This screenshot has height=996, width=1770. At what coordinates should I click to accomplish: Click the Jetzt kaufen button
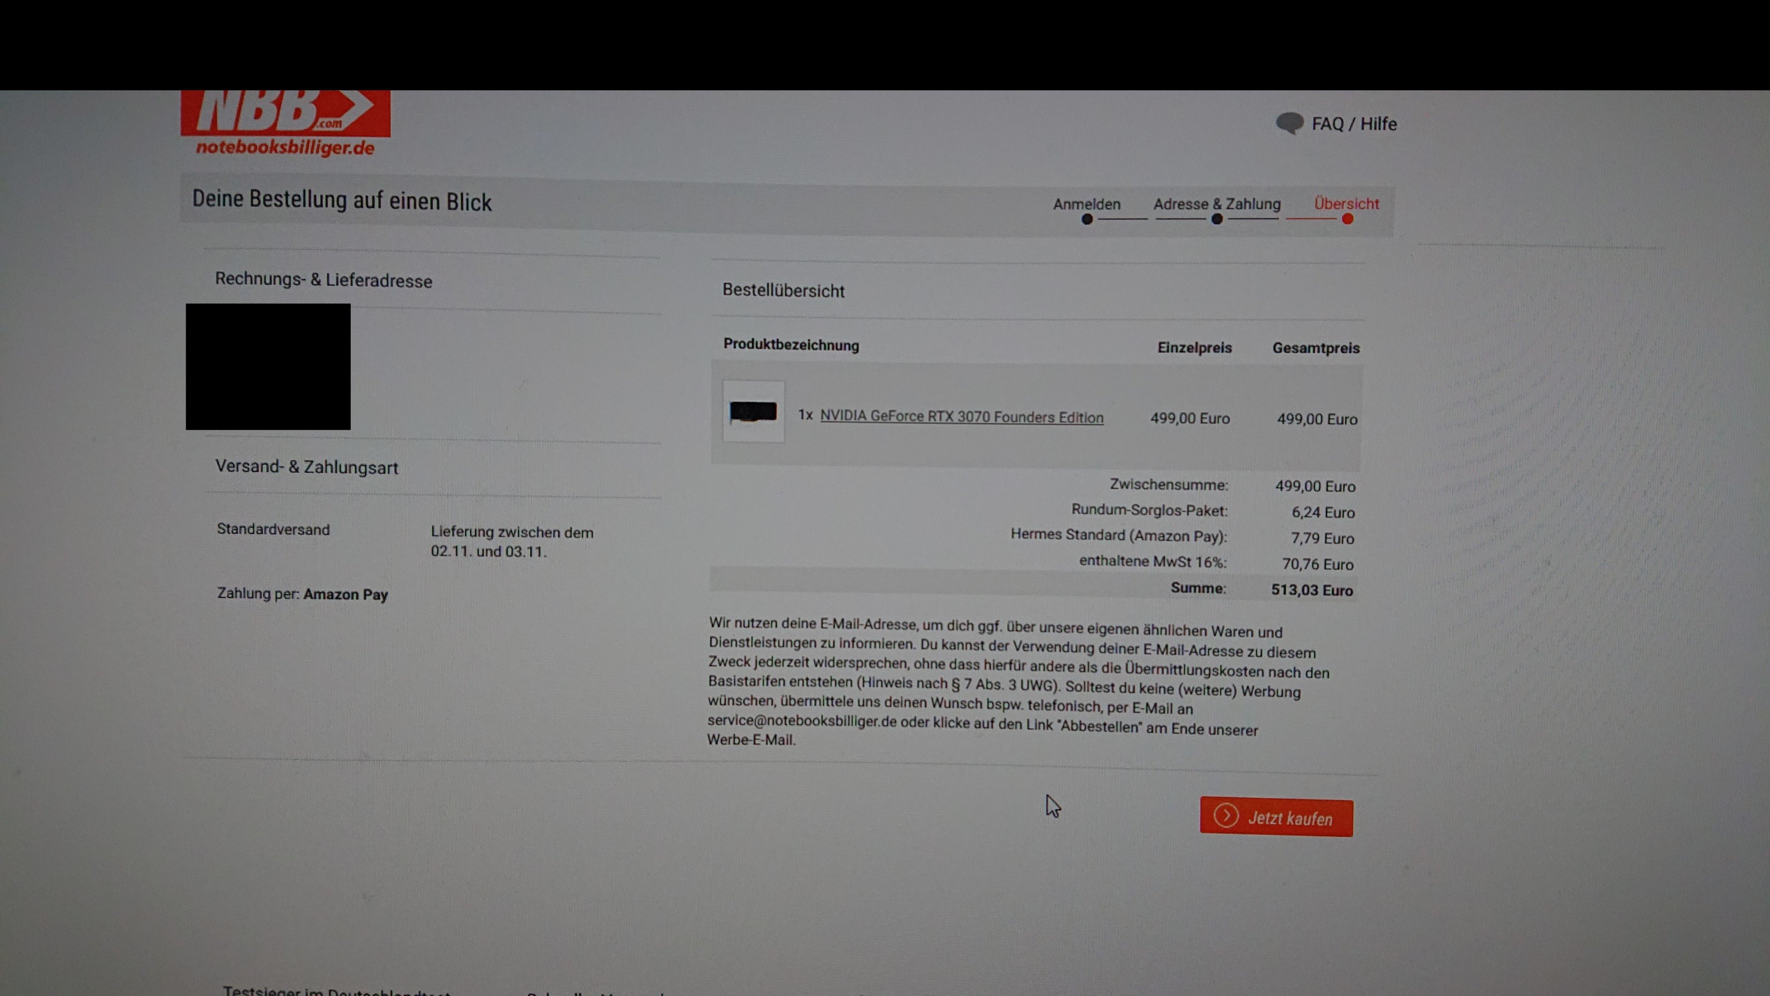(x=1277, y=817)
